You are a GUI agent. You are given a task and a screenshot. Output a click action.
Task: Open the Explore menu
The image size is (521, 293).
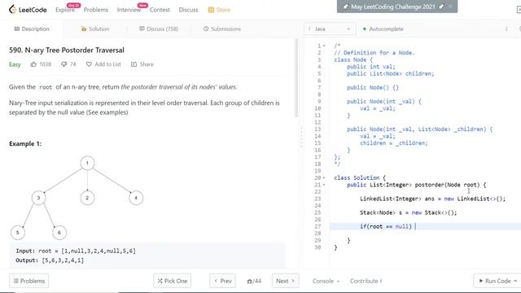coord(65,10)
